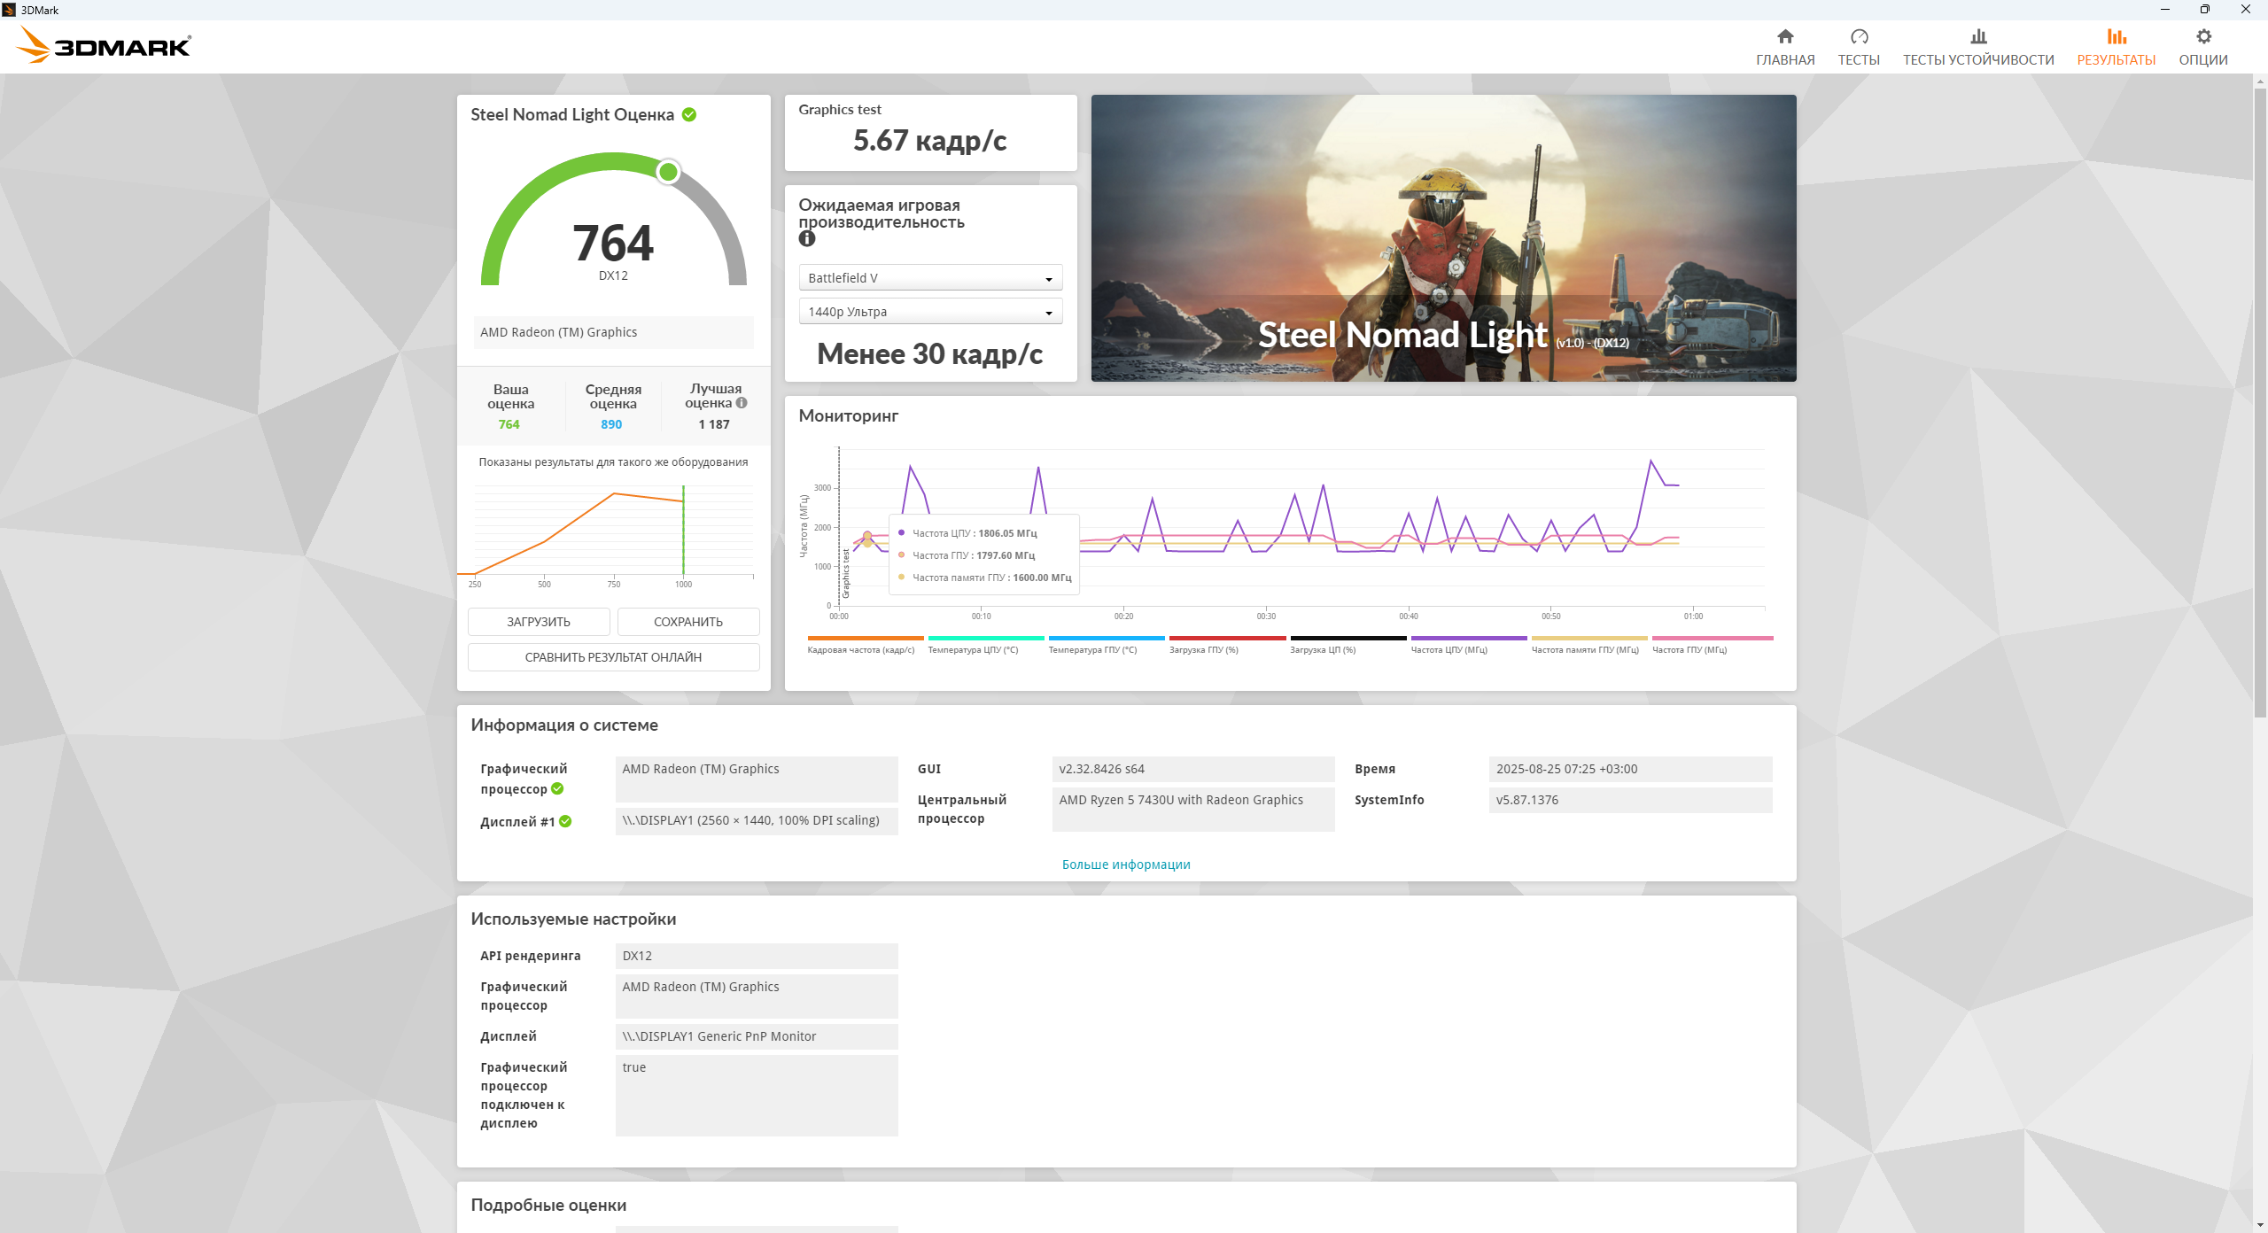Click the Подробные оценки heading
Viewport: 2268px width, 1233px height.
pos(548,1205)
